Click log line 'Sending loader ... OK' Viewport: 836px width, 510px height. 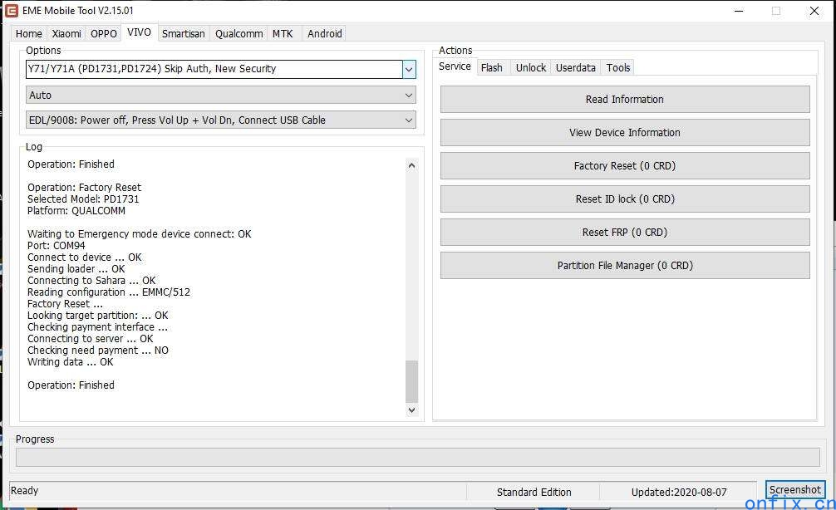point(76,269)
